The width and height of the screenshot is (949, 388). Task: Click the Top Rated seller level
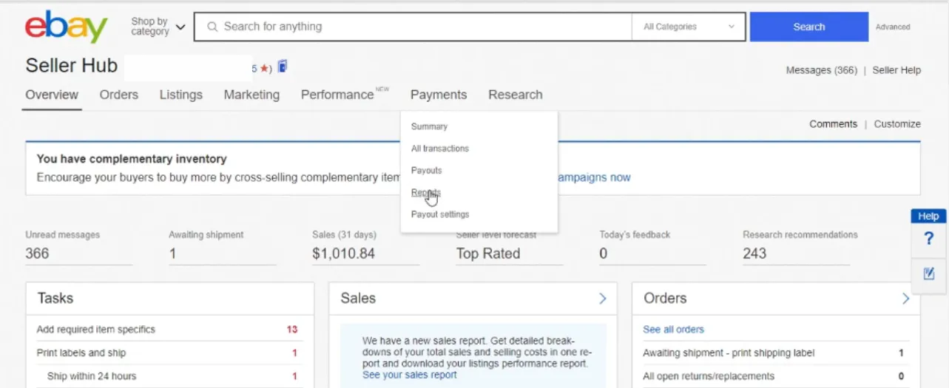pyautogui.click(x=488, y=253)
